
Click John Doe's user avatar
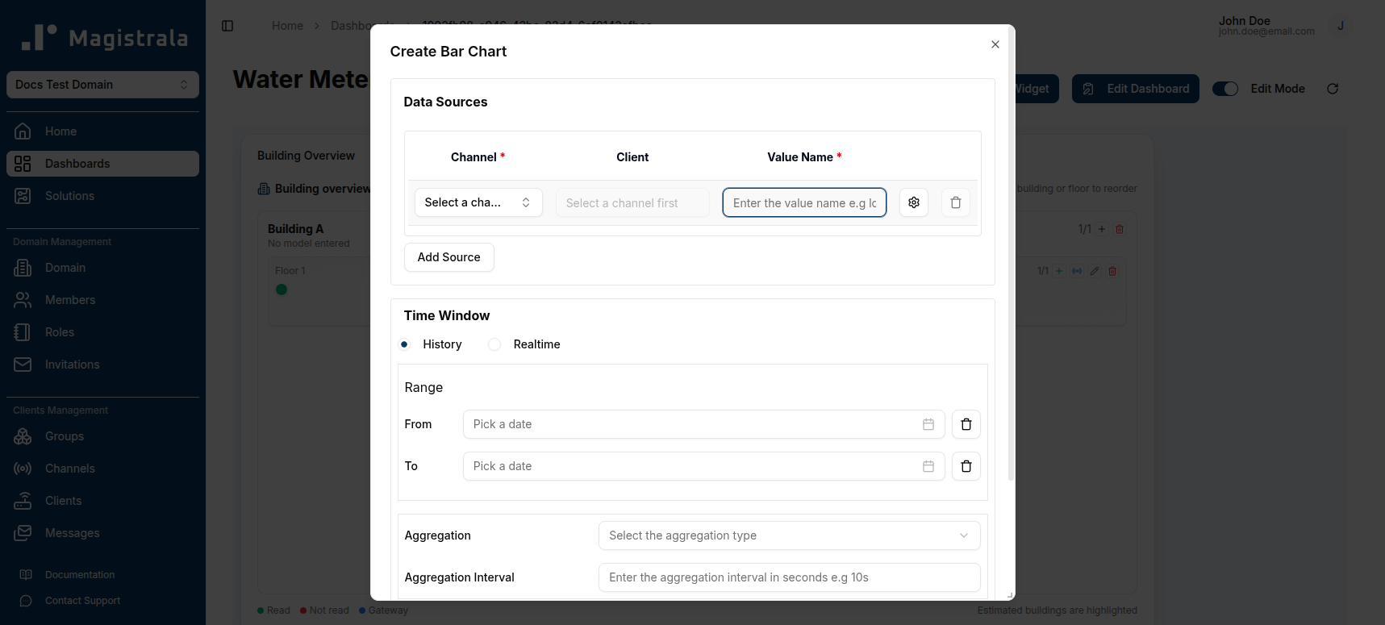click(1341, 26)
